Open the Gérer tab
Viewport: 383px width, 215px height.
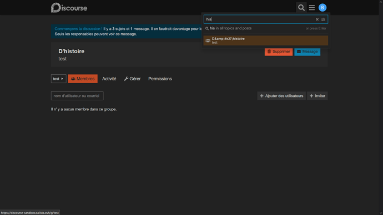pyautogui.click(x=132, y=79)
